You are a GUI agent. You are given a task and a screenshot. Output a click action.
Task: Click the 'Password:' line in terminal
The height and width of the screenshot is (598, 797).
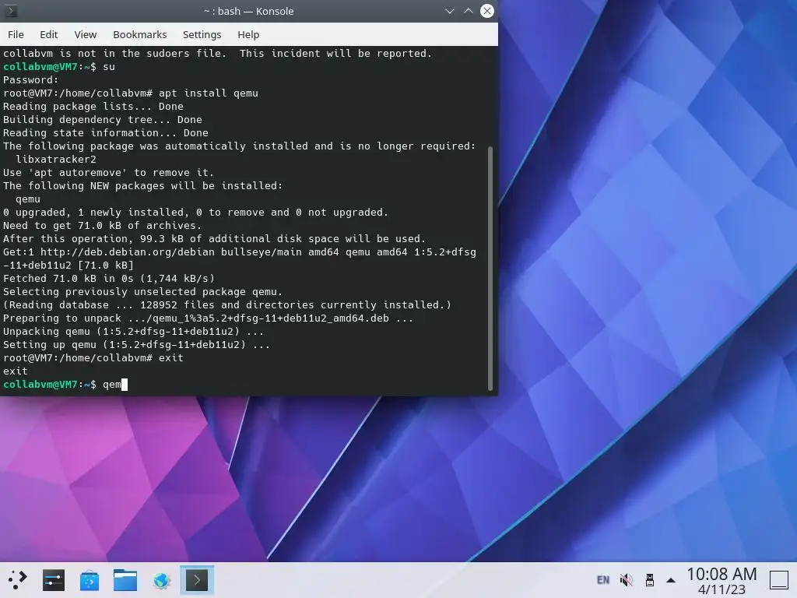pos(30,80)
